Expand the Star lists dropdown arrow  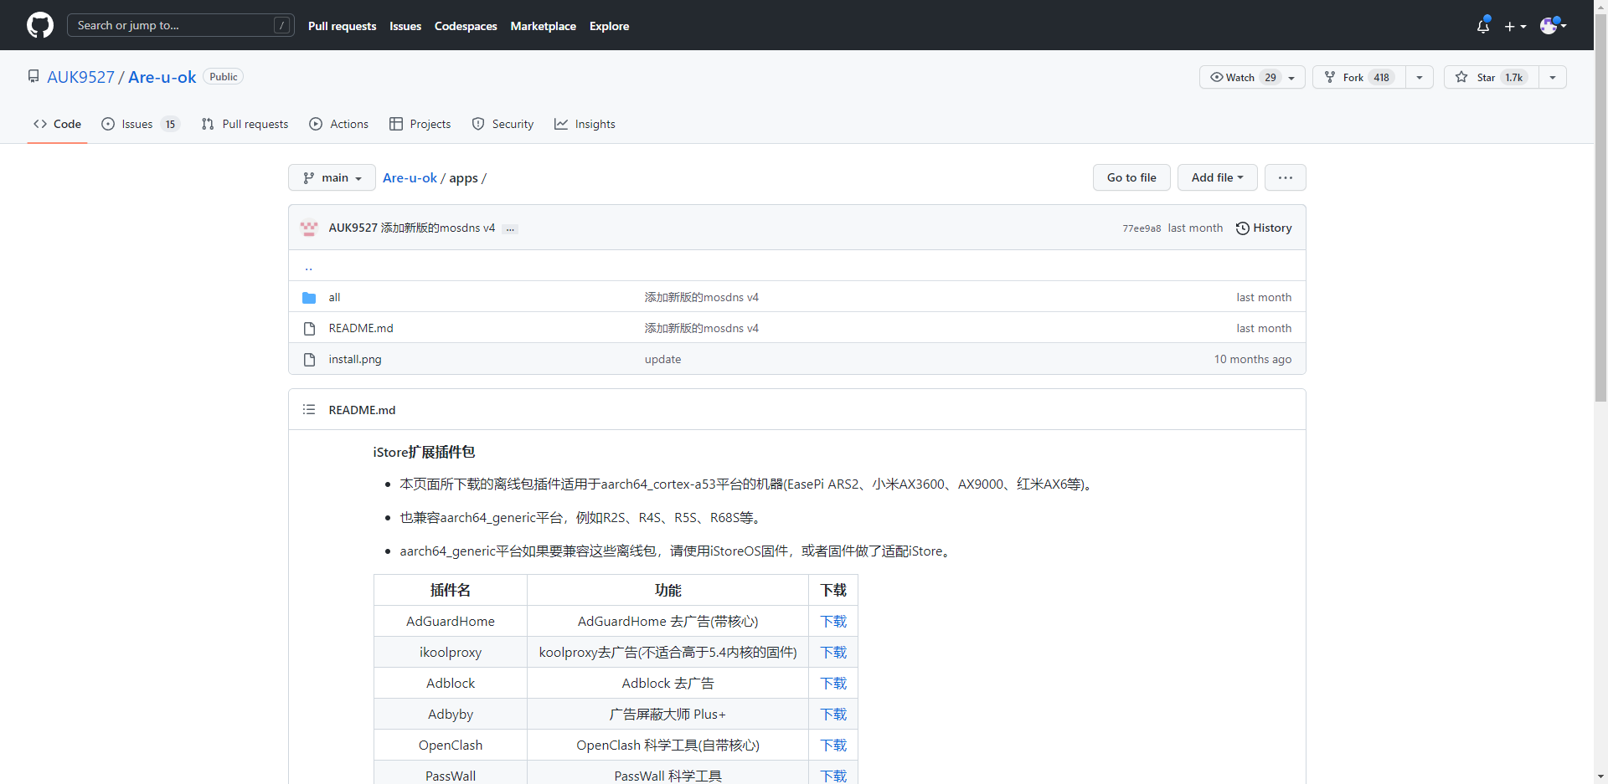click(x=1553, y=77)
